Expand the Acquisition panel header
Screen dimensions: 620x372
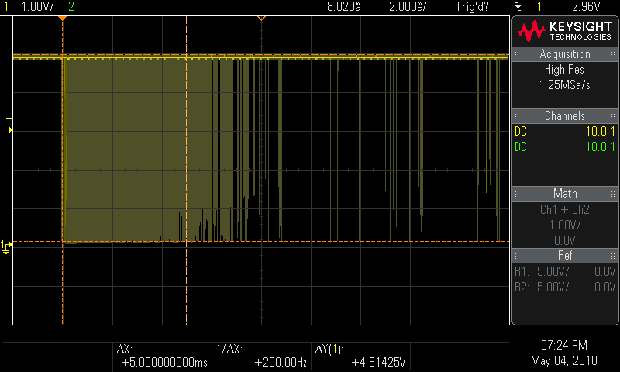565,54
